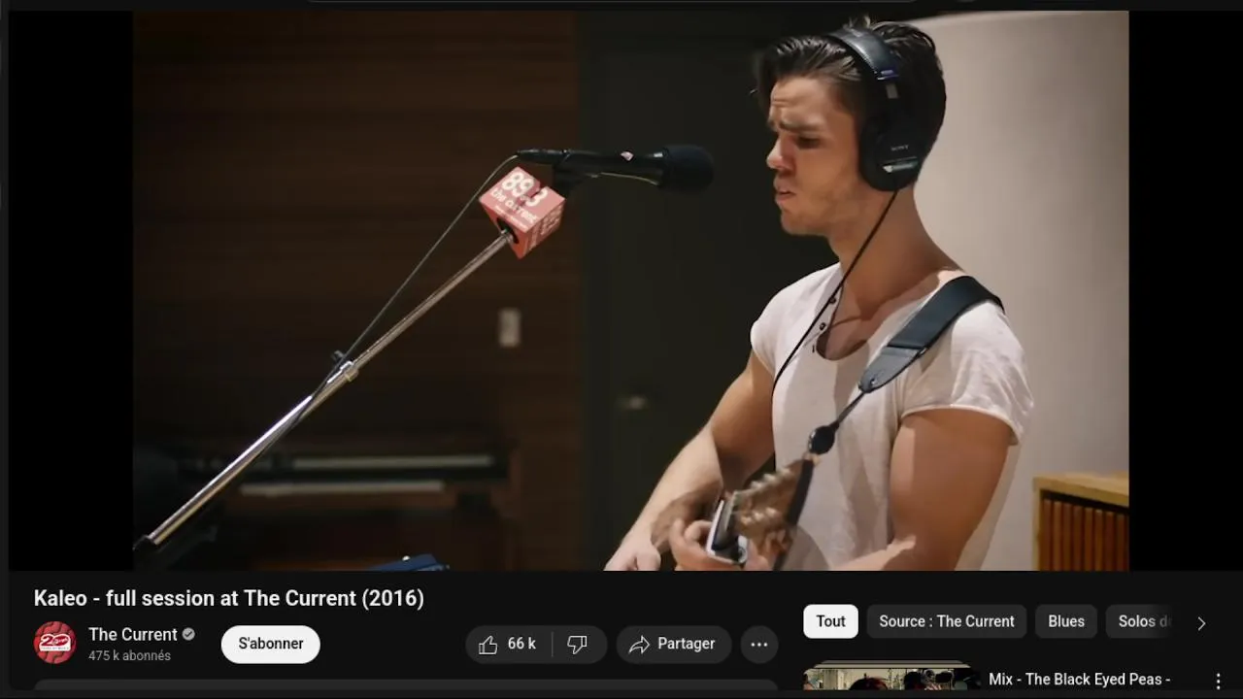This screenshot has width=1243, height=699.
Task: Open options menu for the Mix video
Action: 1218,681
